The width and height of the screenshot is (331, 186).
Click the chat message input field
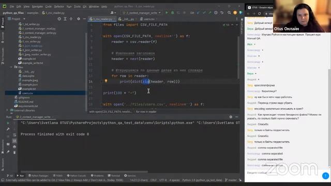[283, 173]
